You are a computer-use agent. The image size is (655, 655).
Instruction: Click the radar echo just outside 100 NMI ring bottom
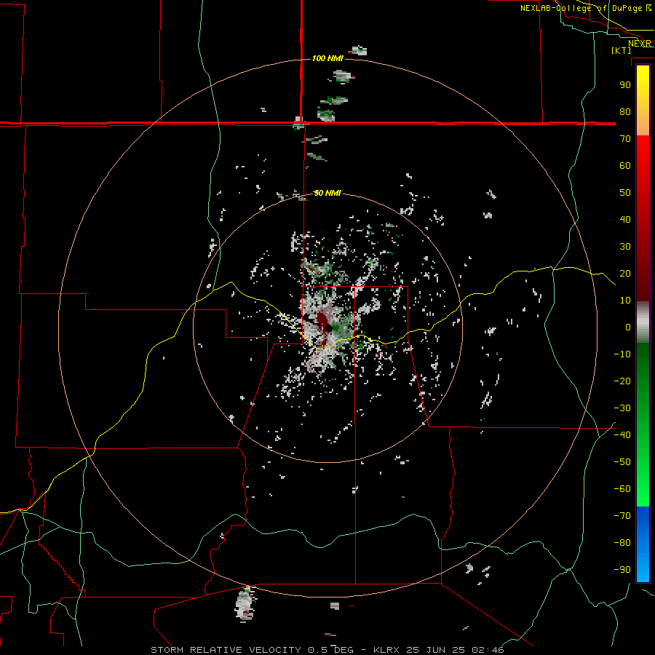click(245, 603)
